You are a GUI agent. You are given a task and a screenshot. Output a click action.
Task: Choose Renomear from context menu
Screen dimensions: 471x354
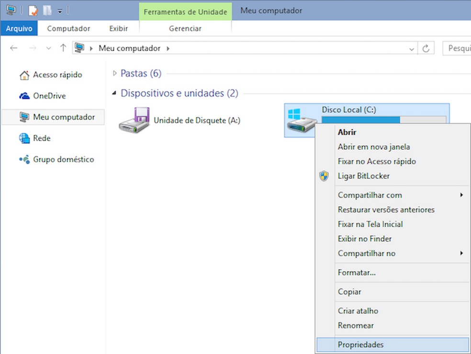click(x=392, y=325)
